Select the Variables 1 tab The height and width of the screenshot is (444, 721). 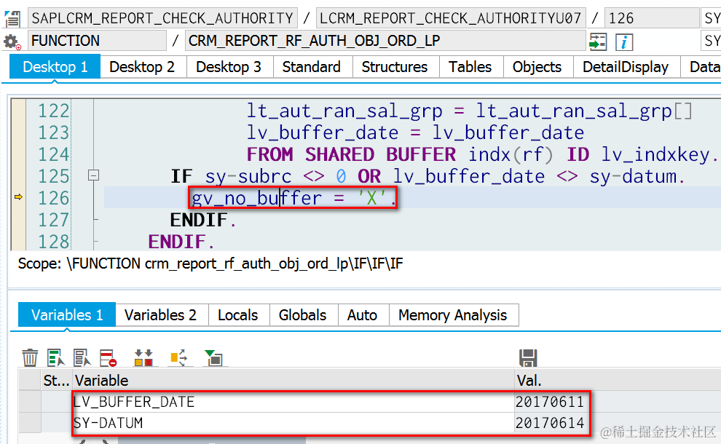click(67, 315)
